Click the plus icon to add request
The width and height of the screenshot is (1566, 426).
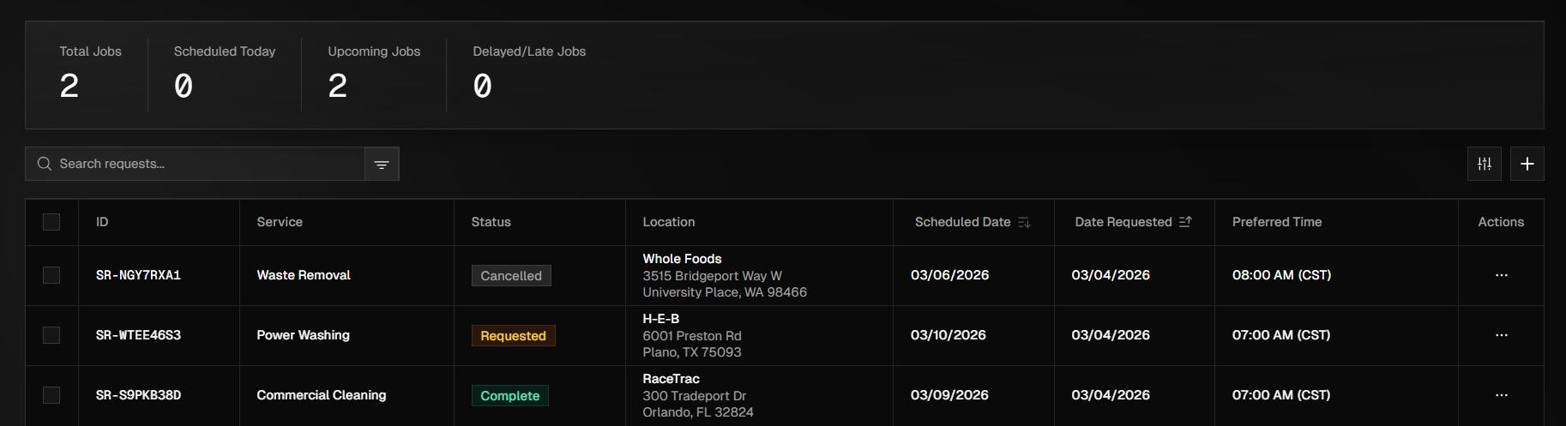coord(1527,164)
